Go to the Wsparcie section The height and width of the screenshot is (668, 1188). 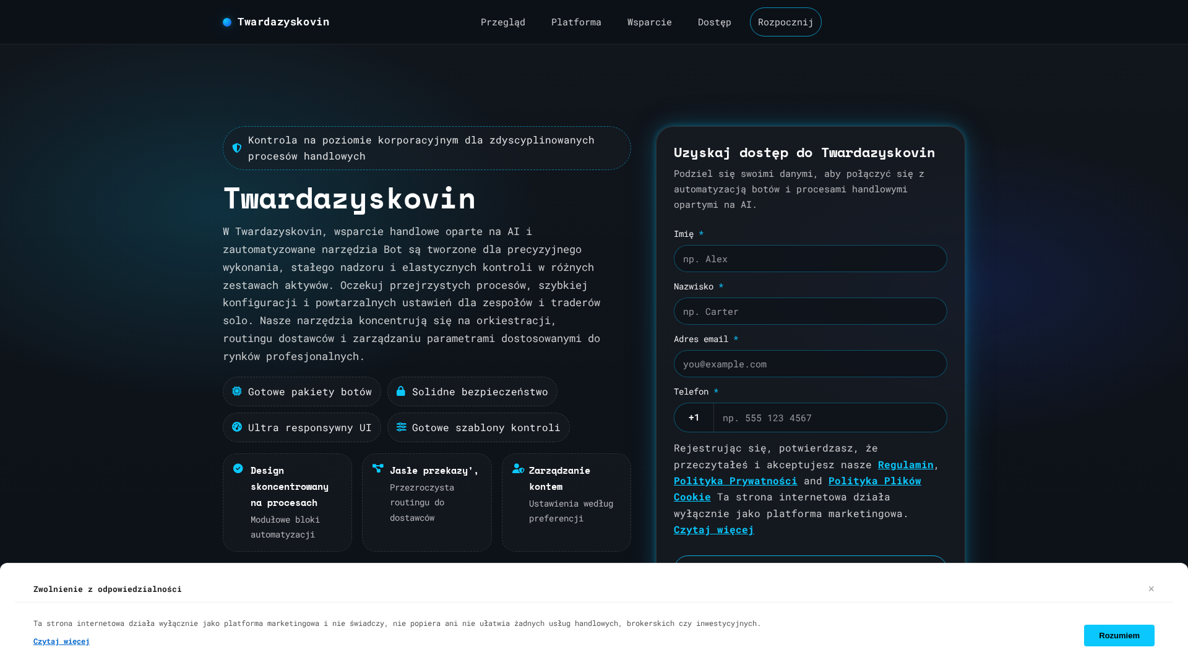click(650, 22)
